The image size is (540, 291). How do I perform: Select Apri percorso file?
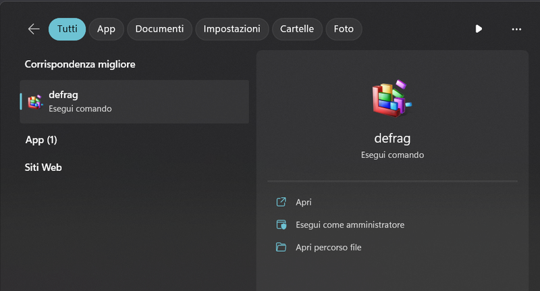pos(328,247)
